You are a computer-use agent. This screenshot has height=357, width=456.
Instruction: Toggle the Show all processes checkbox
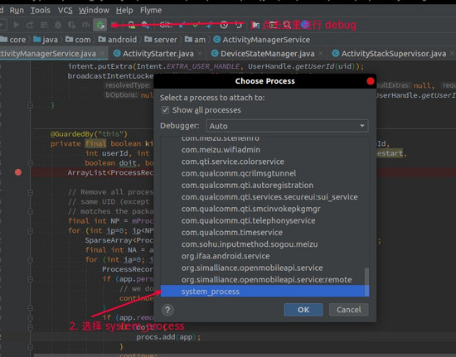165,110
